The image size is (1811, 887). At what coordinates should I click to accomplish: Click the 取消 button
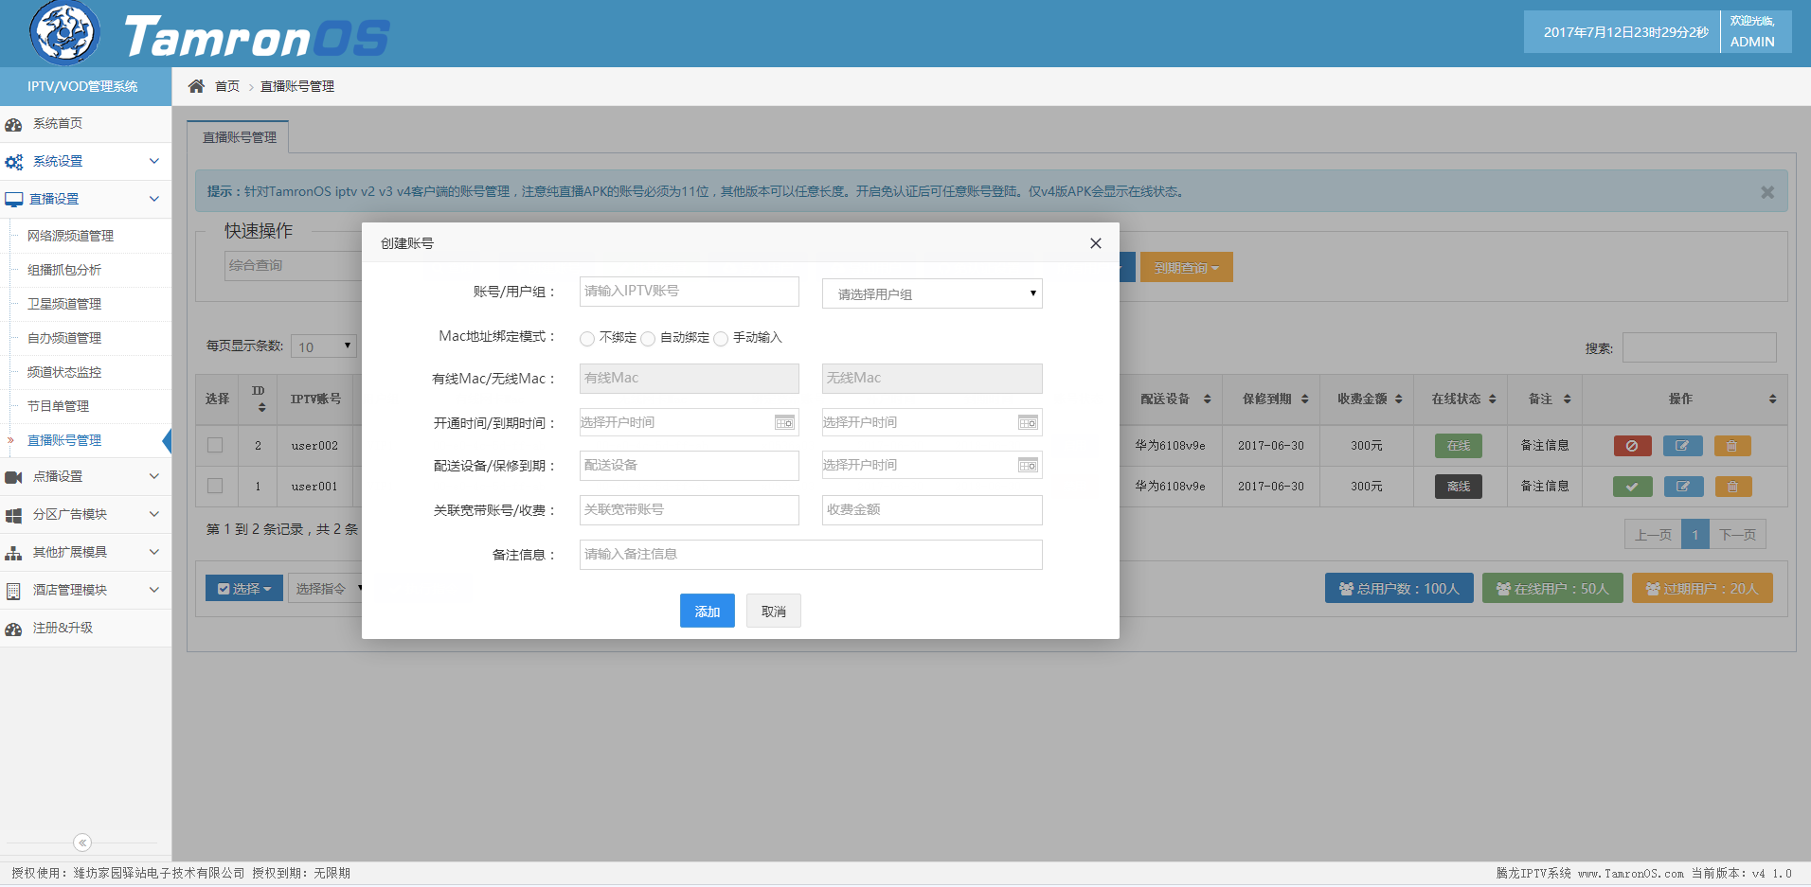coord(774,611)
